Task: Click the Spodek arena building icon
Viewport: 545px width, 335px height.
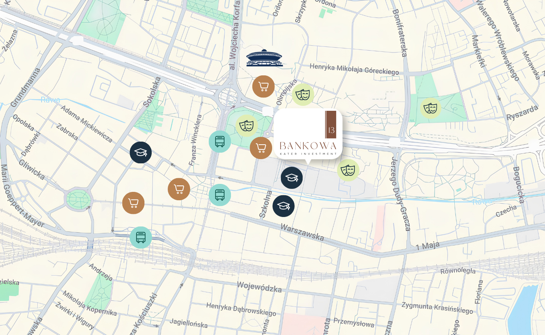Action: 264,58
